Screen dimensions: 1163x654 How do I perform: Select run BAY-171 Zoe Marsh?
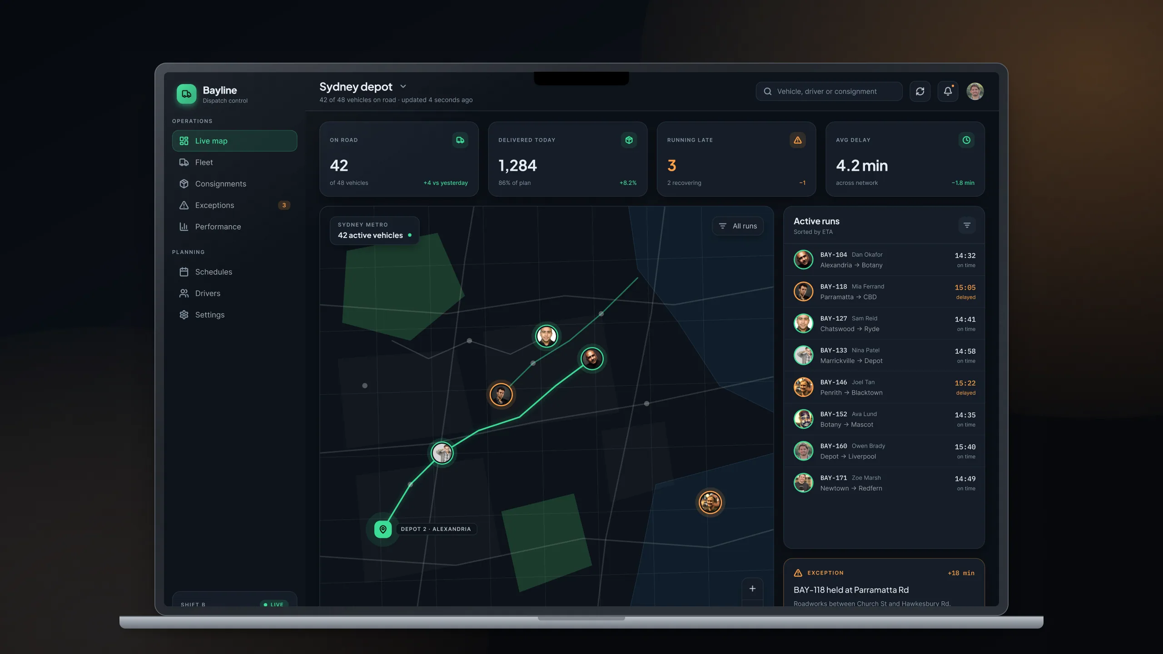pyautogui.click(x=884, y=483)
